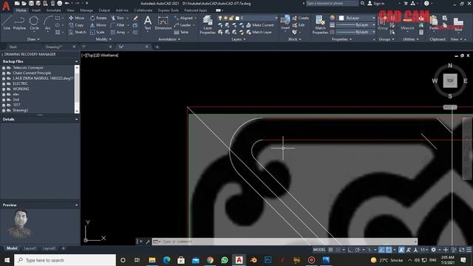Click the Create block icon

point(301,18)
